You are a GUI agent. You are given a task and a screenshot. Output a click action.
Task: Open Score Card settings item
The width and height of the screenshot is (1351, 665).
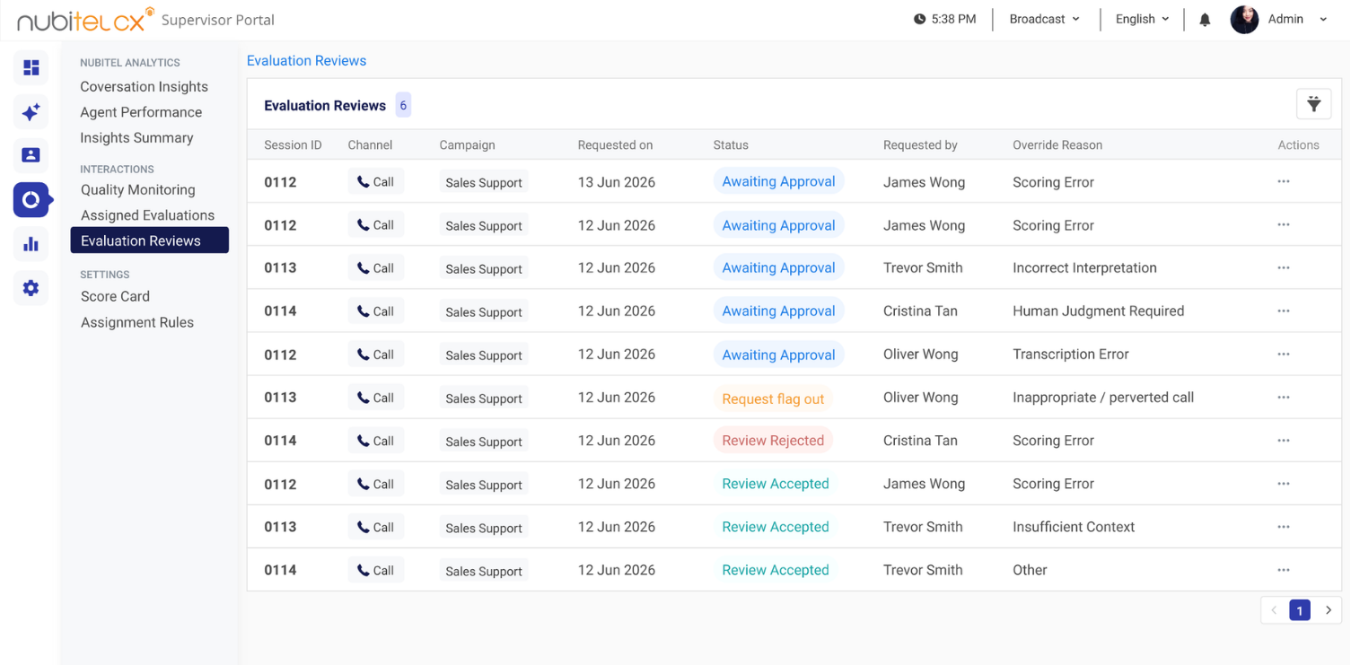tap(115, 296)
